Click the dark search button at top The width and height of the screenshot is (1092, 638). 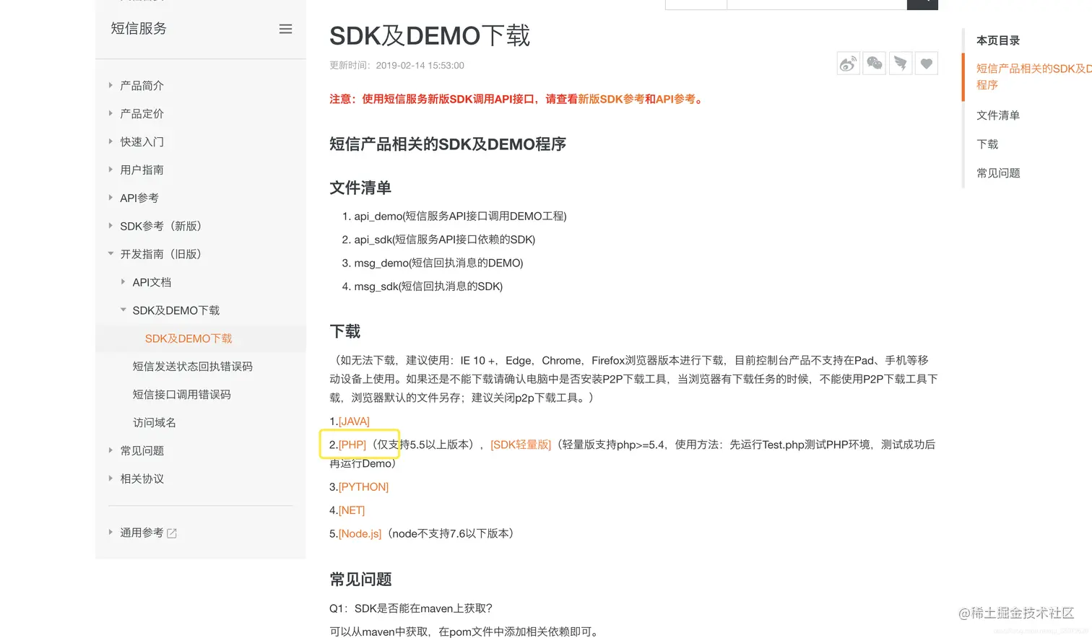pos(922,4)
